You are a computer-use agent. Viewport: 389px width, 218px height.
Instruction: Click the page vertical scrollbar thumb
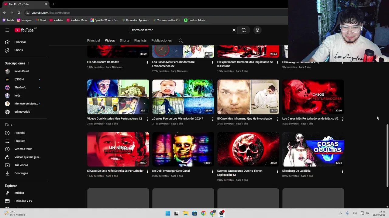point(387,156)
